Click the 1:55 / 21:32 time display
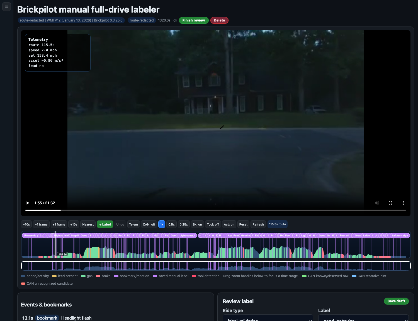Viewport: 418px width, 321px height. (45, 203)
